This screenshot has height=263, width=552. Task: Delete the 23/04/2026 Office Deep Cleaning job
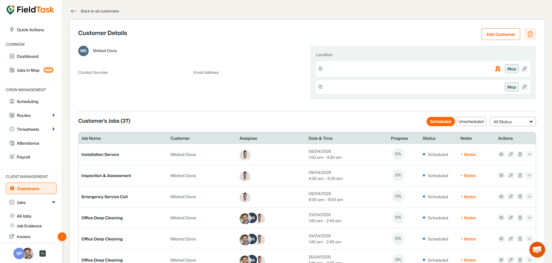(x=520, y=218)
